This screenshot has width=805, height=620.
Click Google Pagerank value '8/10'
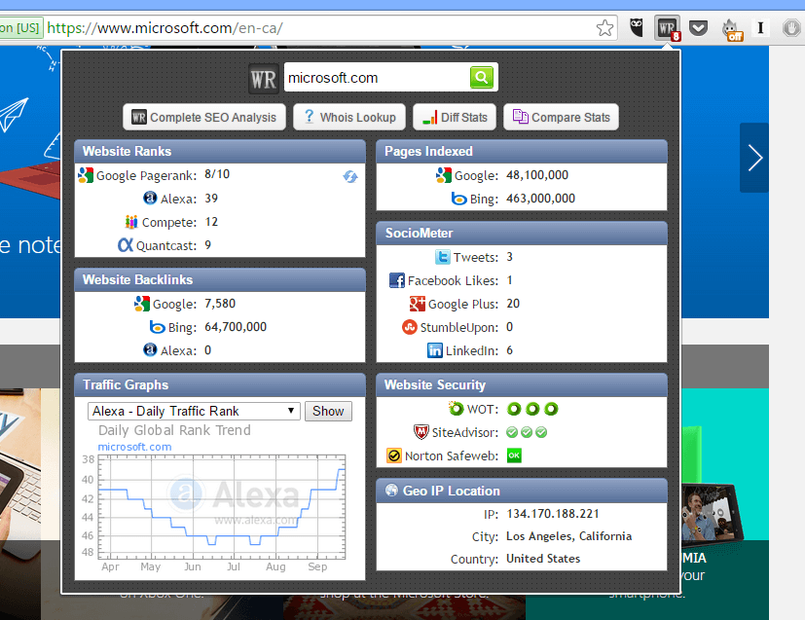[217, 174]
